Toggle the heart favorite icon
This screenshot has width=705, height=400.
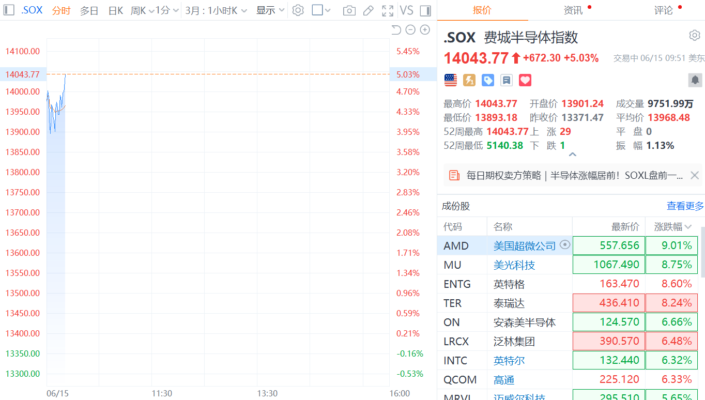pyautogui.click(x=525, y=80)
